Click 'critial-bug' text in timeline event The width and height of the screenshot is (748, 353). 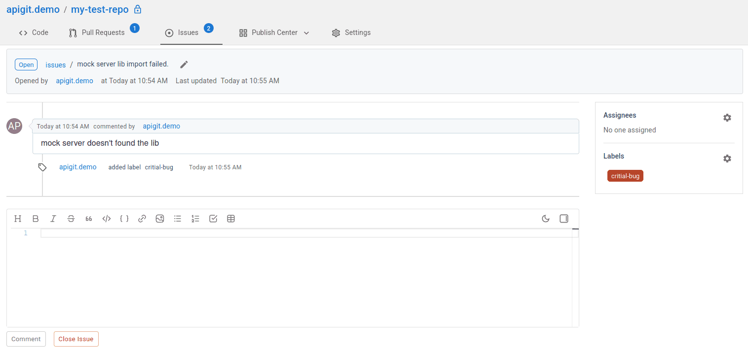click(x=159, y=167)
